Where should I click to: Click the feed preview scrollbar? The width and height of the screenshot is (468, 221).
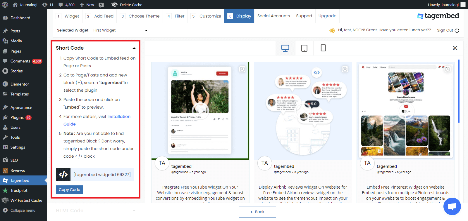(459, 91)
